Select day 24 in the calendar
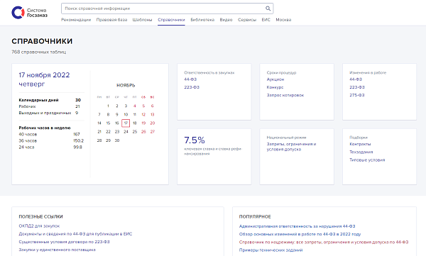Viewport: 426px width, 256px height. pyautogui.click(x=126, y=132)
